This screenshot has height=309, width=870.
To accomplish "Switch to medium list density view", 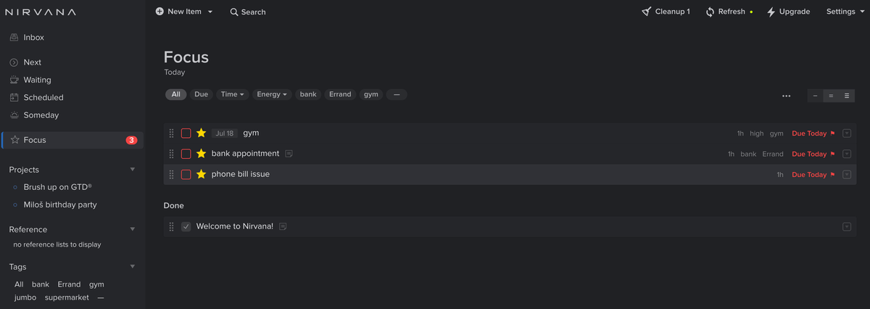I will tap(831, 96).
